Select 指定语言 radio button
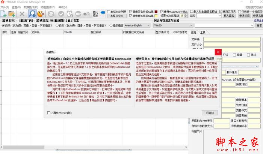Screen dimensions: 263x154 click(111, 25)
